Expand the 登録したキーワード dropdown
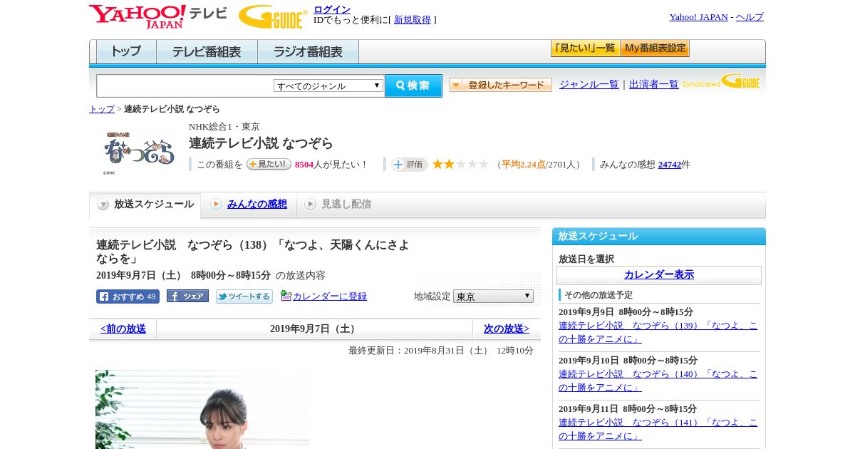 click(x=501, y=85)
